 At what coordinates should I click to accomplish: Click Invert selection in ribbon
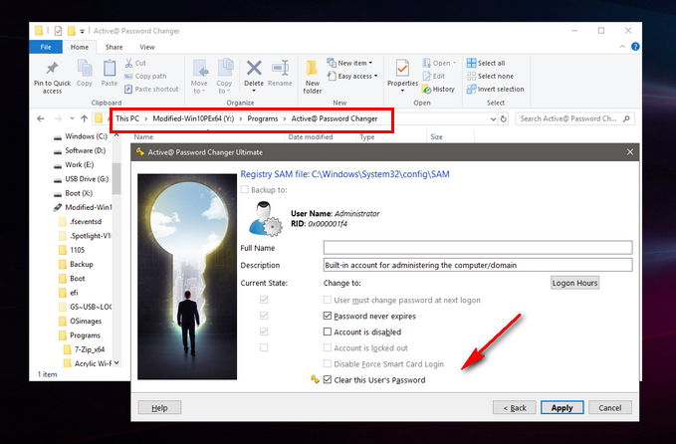pos(496,90)
